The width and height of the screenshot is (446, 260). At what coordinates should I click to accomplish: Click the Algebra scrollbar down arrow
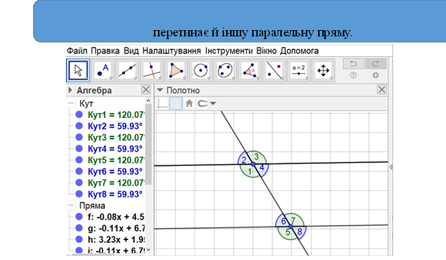click(148, 250)
